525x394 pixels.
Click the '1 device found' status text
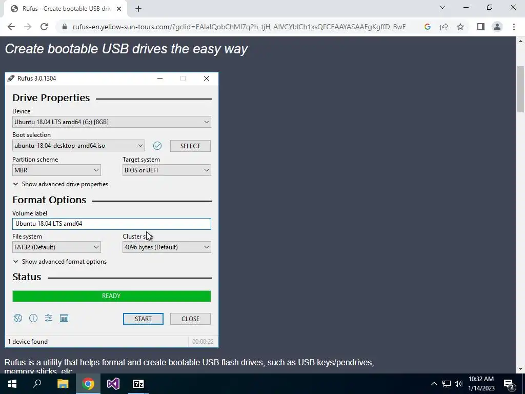[28, 342]
